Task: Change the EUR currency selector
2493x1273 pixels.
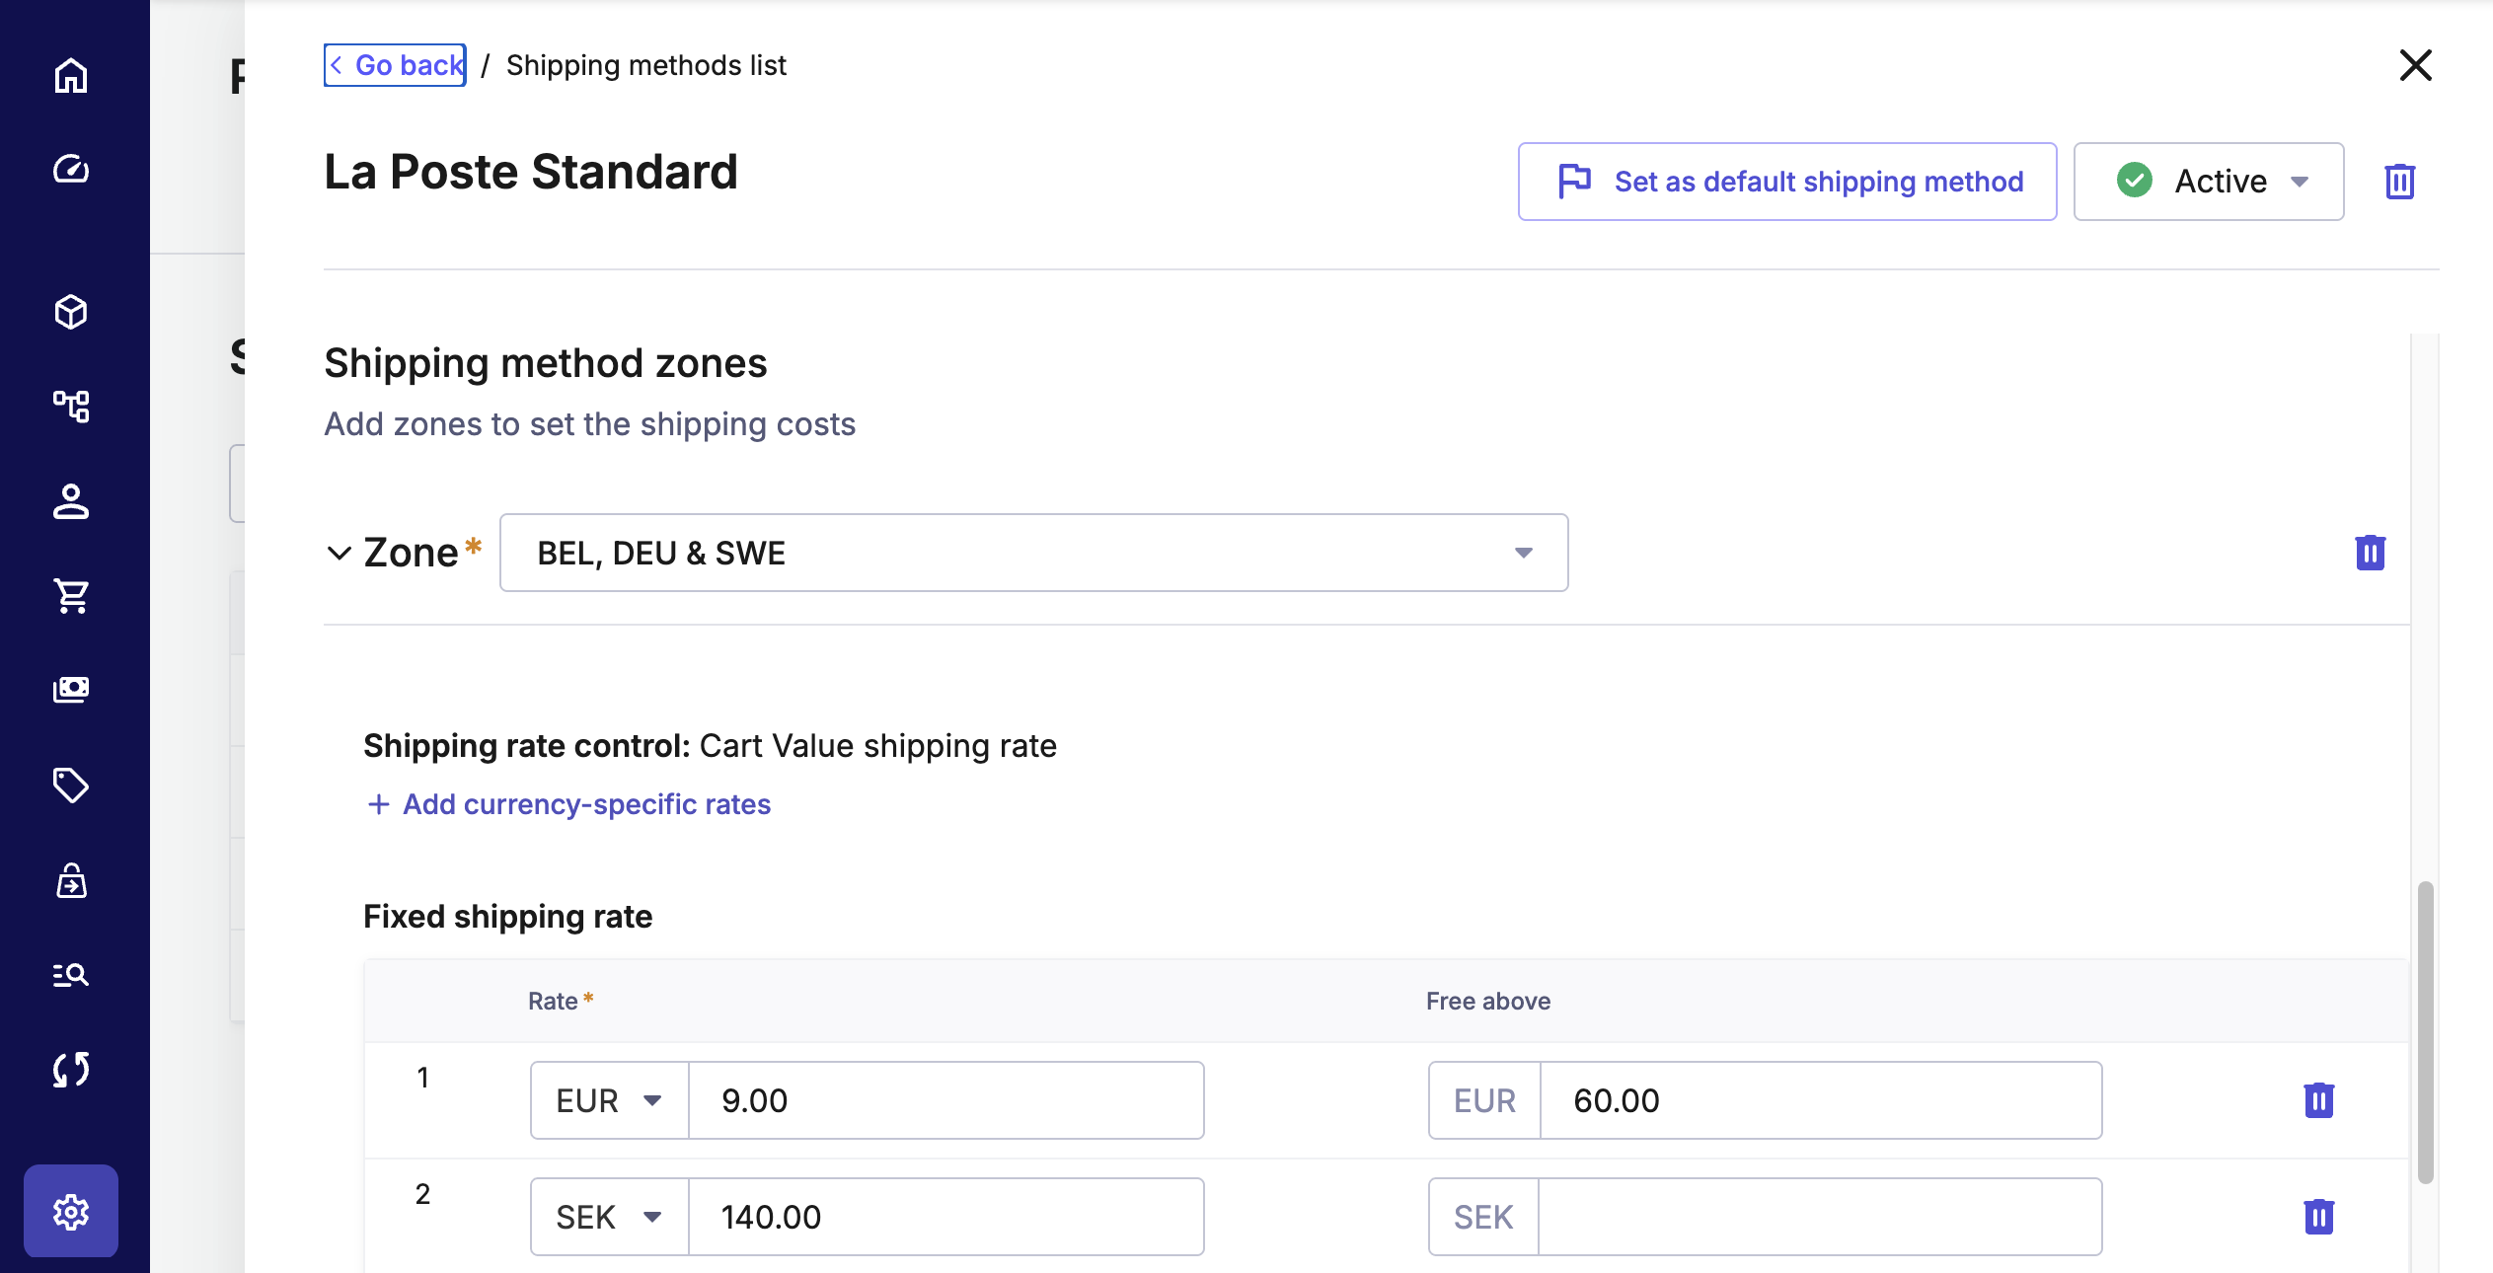Action: tap(609, 1100)
